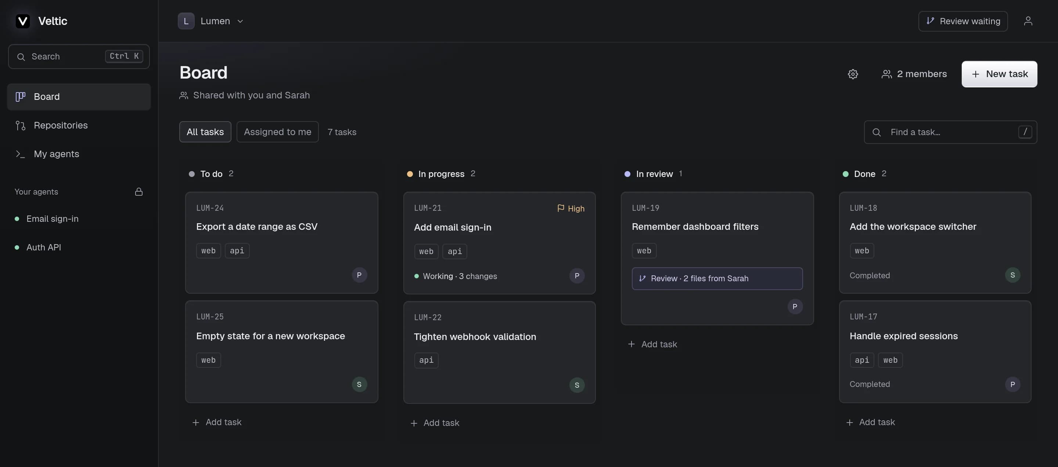Open Review · 2 files from Sarah
1058x467 pixels.
(x=717, y=279)
